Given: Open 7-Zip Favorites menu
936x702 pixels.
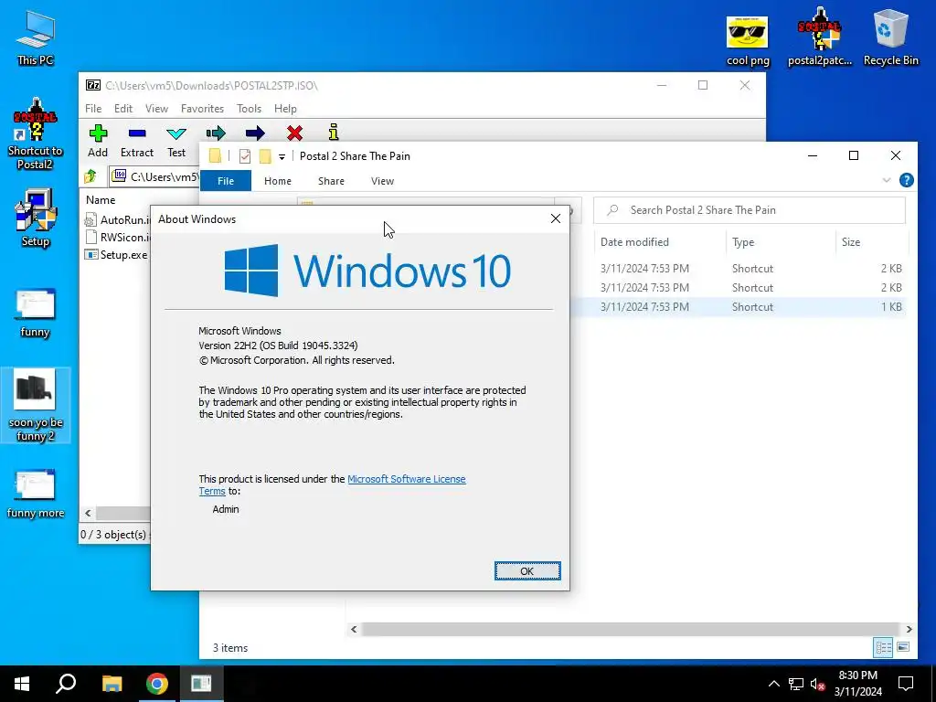Looking at the screenshot, I should coord(202,109).
